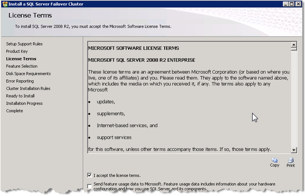Select the Product Key step
Viewport: 305px width, 196px height.
click(17, 51)
